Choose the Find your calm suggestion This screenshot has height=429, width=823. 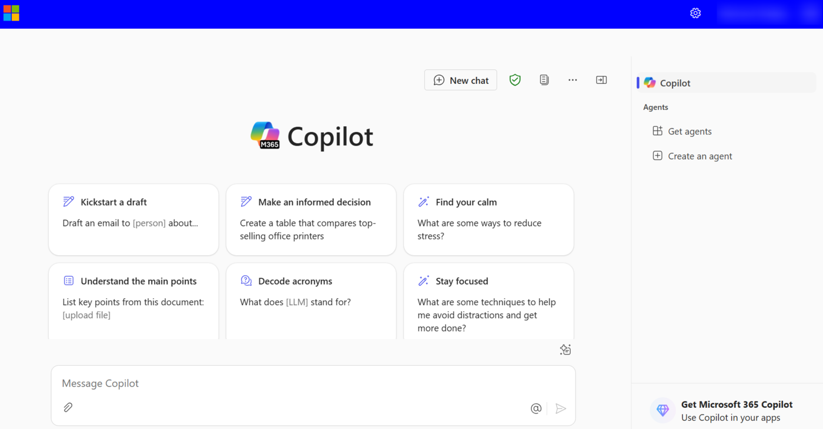(489, 219)
